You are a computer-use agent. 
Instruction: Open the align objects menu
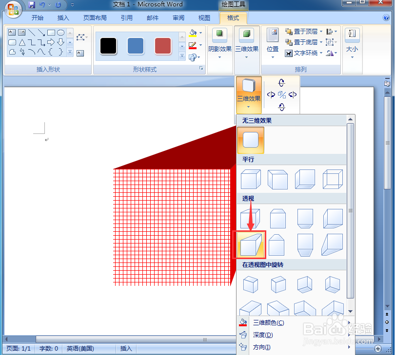click(331, 32)
